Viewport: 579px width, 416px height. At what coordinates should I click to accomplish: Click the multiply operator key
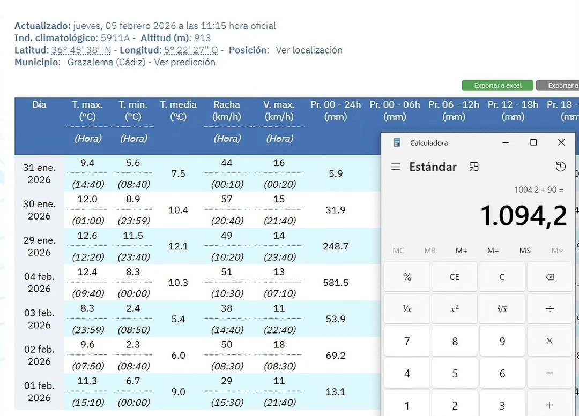[x=550, y=341]
